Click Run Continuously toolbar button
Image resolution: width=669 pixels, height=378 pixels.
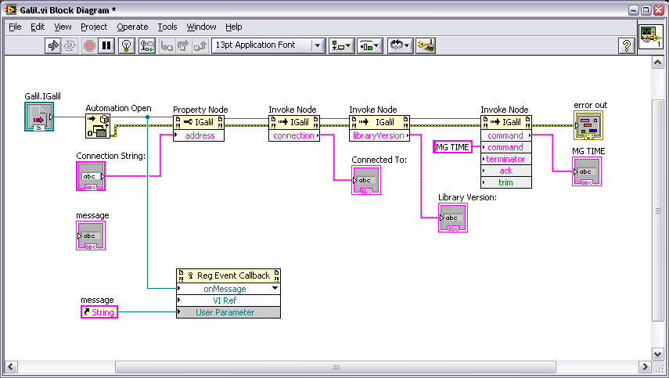pyautogui.click(x=70, y=45)
